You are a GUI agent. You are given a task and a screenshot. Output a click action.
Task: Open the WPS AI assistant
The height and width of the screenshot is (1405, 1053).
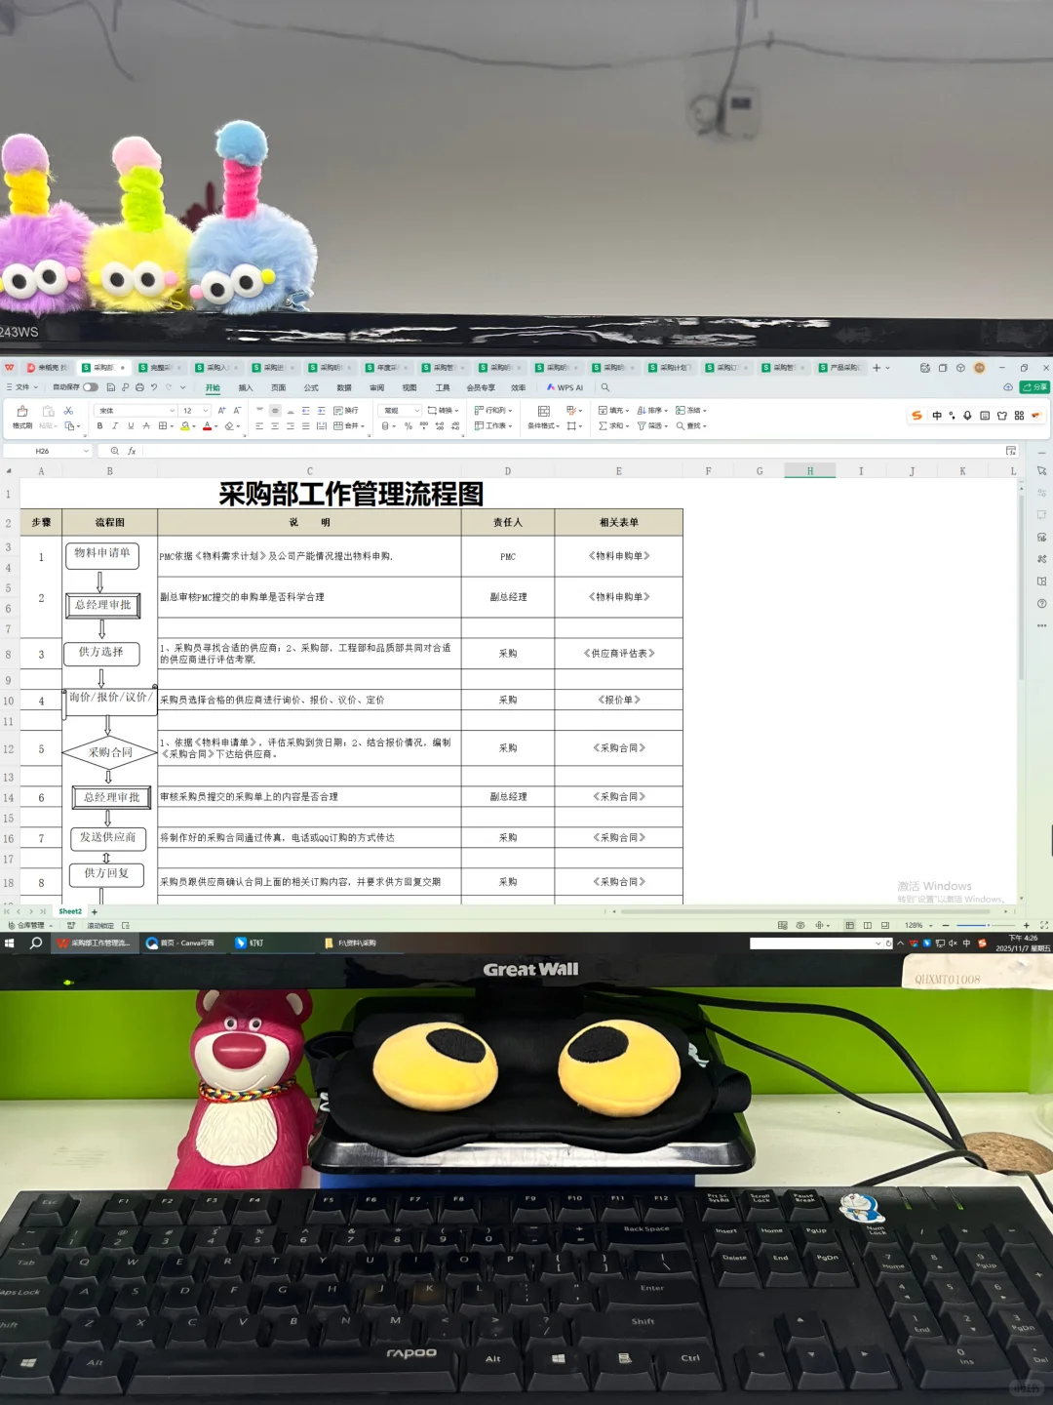567,387
